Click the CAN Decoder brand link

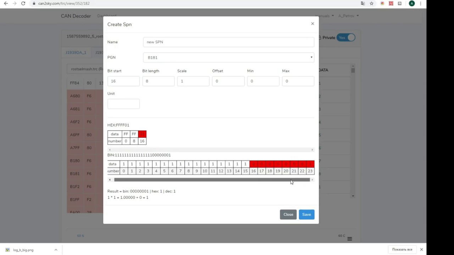click(76, 16)
